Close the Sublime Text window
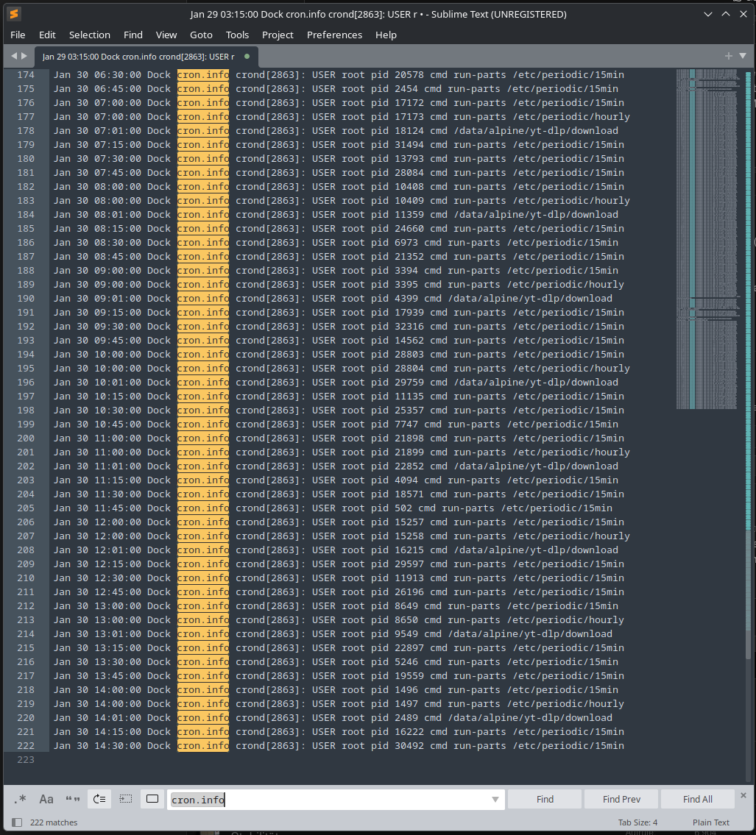 (x=743, y=15)
